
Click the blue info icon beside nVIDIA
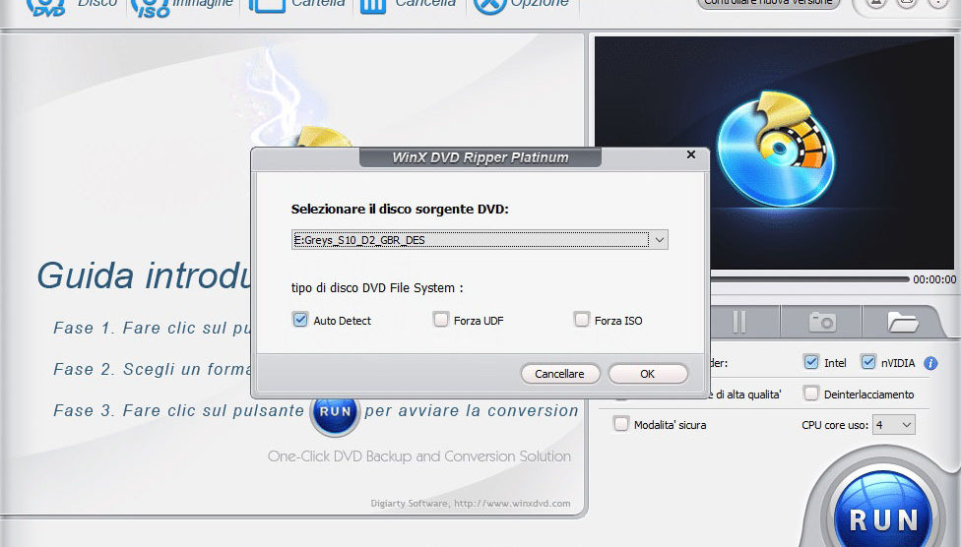click(930, 363)
